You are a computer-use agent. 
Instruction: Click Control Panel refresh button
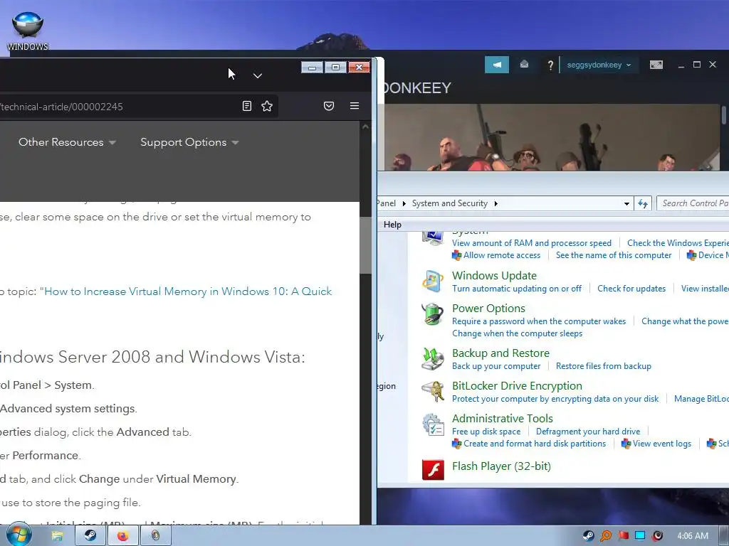pos(643,203)
